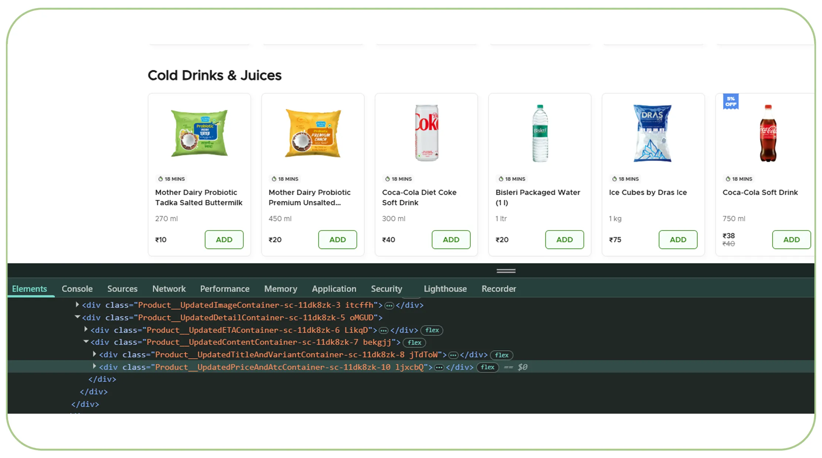This screenshot has width=822, height=458.
Task: Click the Cold Drinks & Juices heading
Action: [x=214, y=75]
